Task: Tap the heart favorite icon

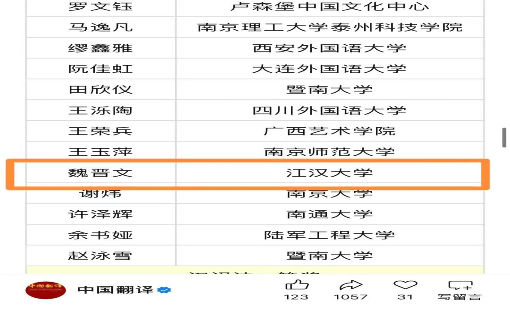Action: pos(405,285)
